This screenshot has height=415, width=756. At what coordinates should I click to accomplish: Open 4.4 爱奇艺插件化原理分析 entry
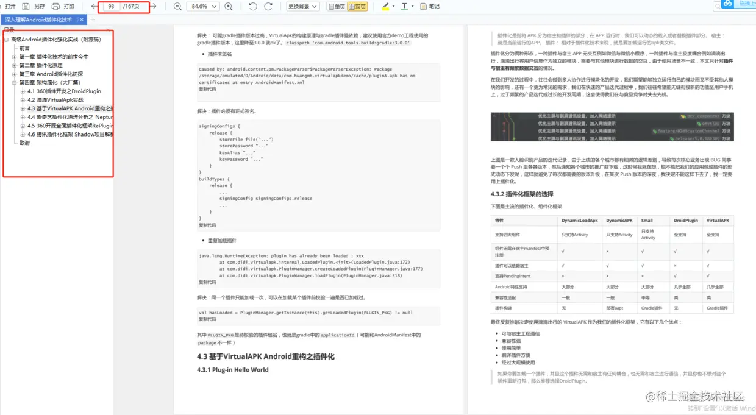(x=70, y=117)
